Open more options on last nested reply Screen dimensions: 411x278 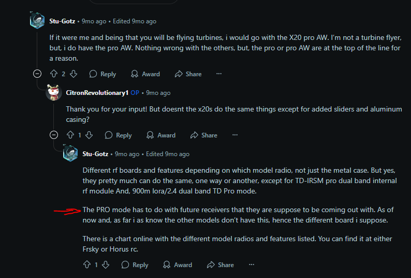(x=251, y=265)
